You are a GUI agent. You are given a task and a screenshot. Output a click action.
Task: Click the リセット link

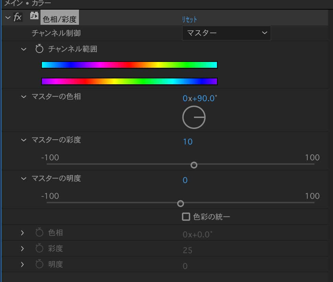[189, 20]
